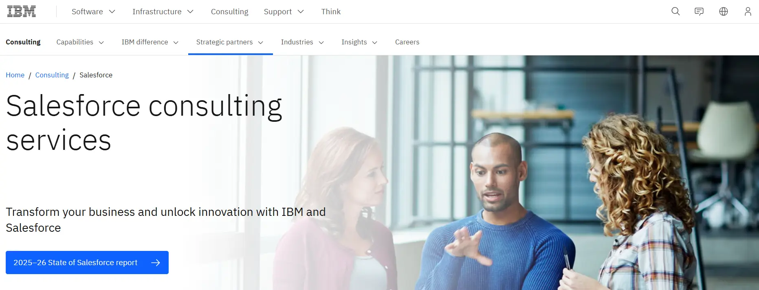Viewport: 759px width, 290px height.
Task: Open the Support menu label
Action: coord(278,12)
